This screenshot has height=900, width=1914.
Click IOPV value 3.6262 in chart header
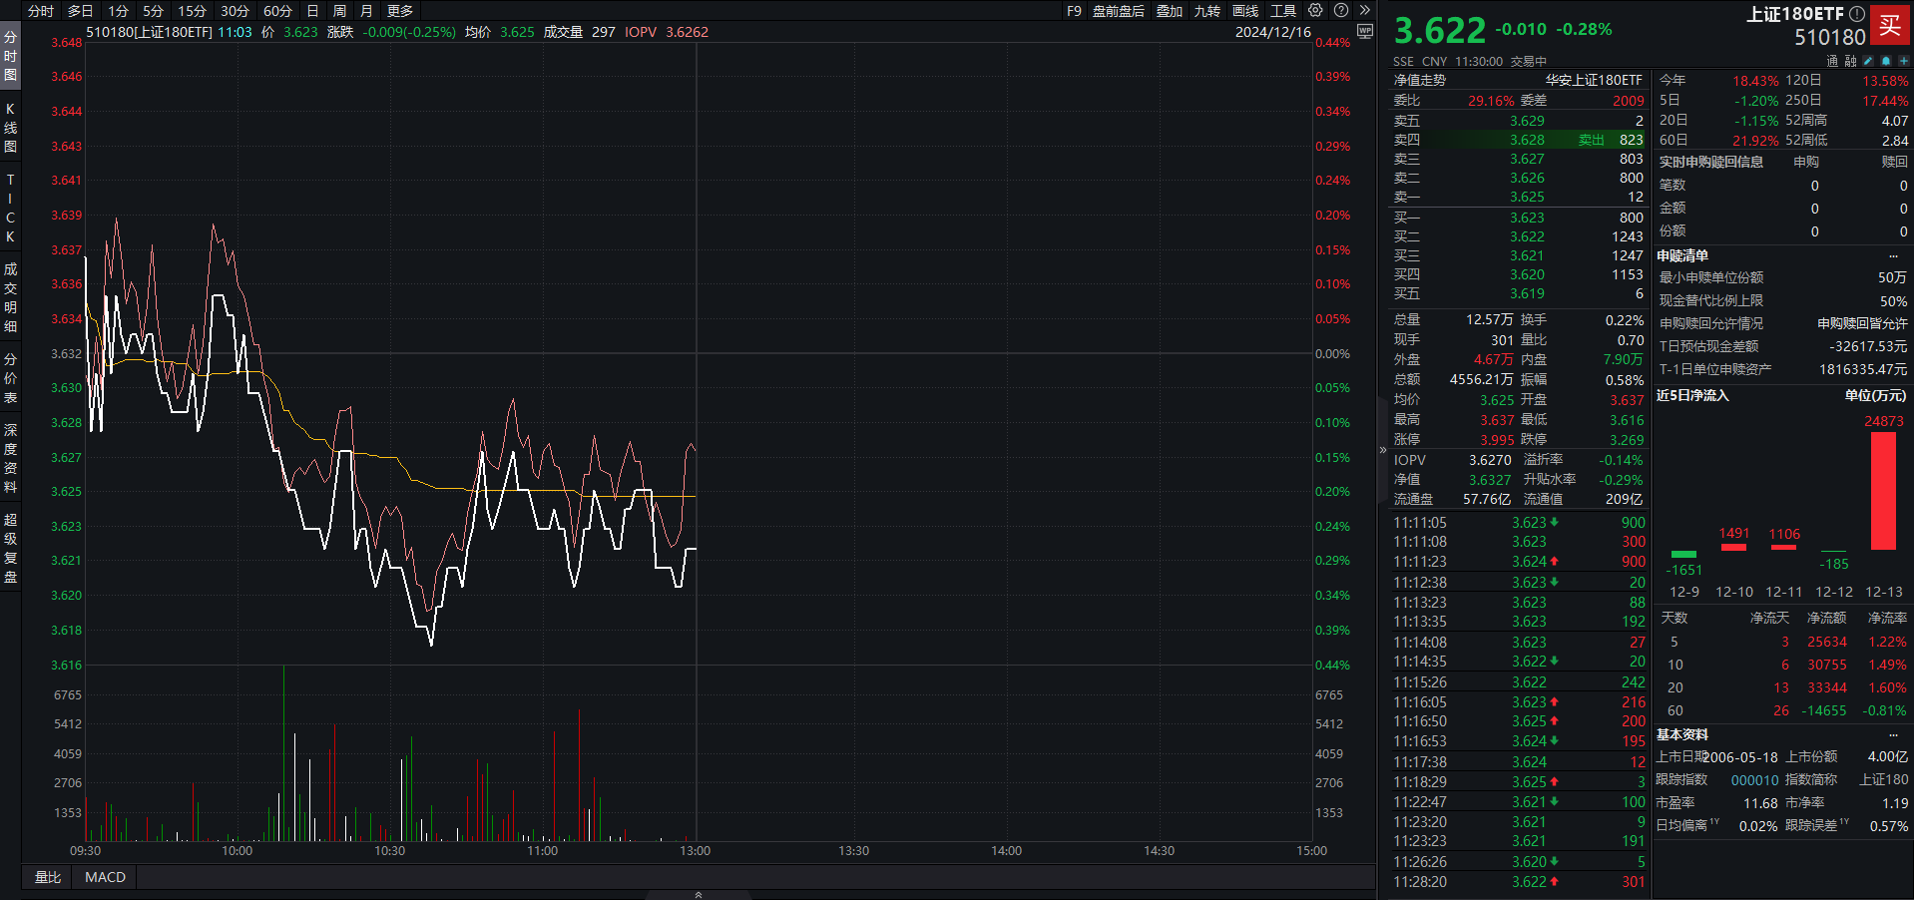(x=687, y=32)
